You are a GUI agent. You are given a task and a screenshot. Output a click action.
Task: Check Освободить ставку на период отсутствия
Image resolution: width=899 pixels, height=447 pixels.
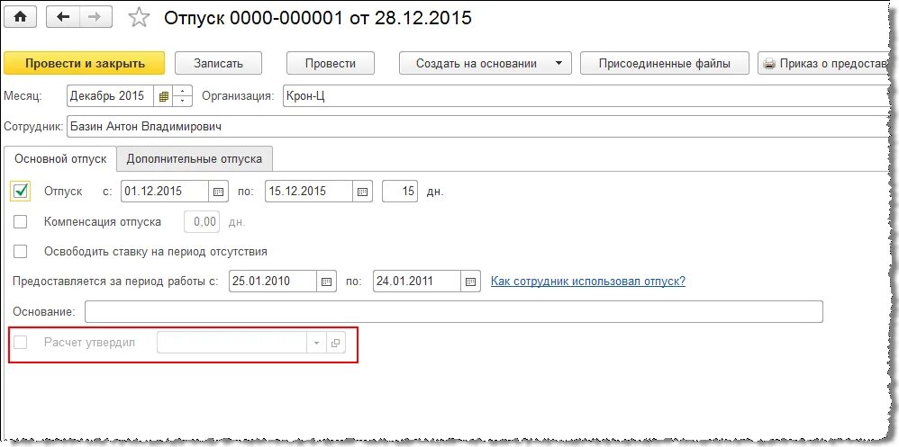20,251
